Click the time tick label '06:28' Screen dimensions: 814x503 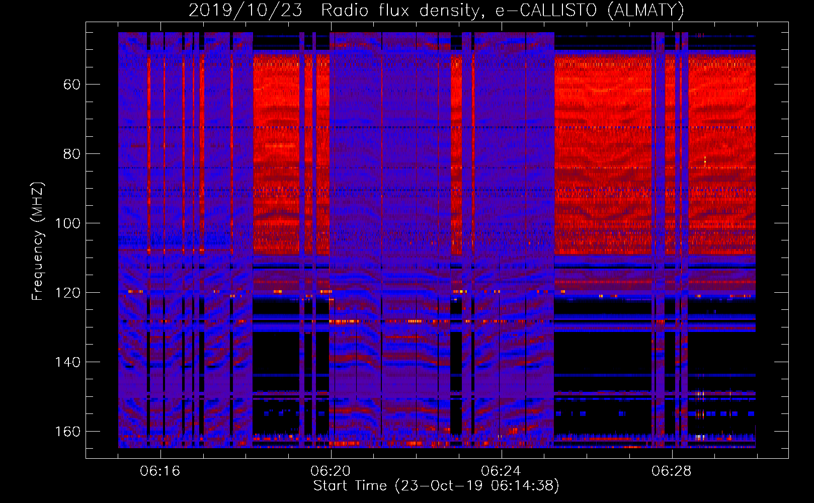(672, 471)
